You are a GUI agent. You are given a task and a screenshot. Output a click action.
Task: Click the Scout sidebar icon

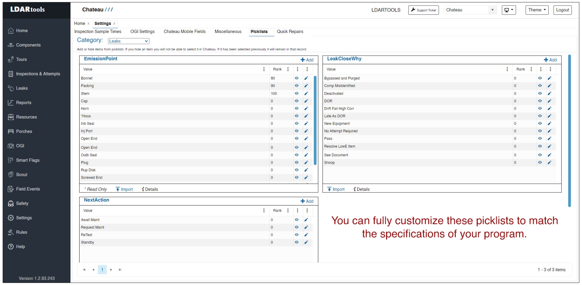click(11, 175)
